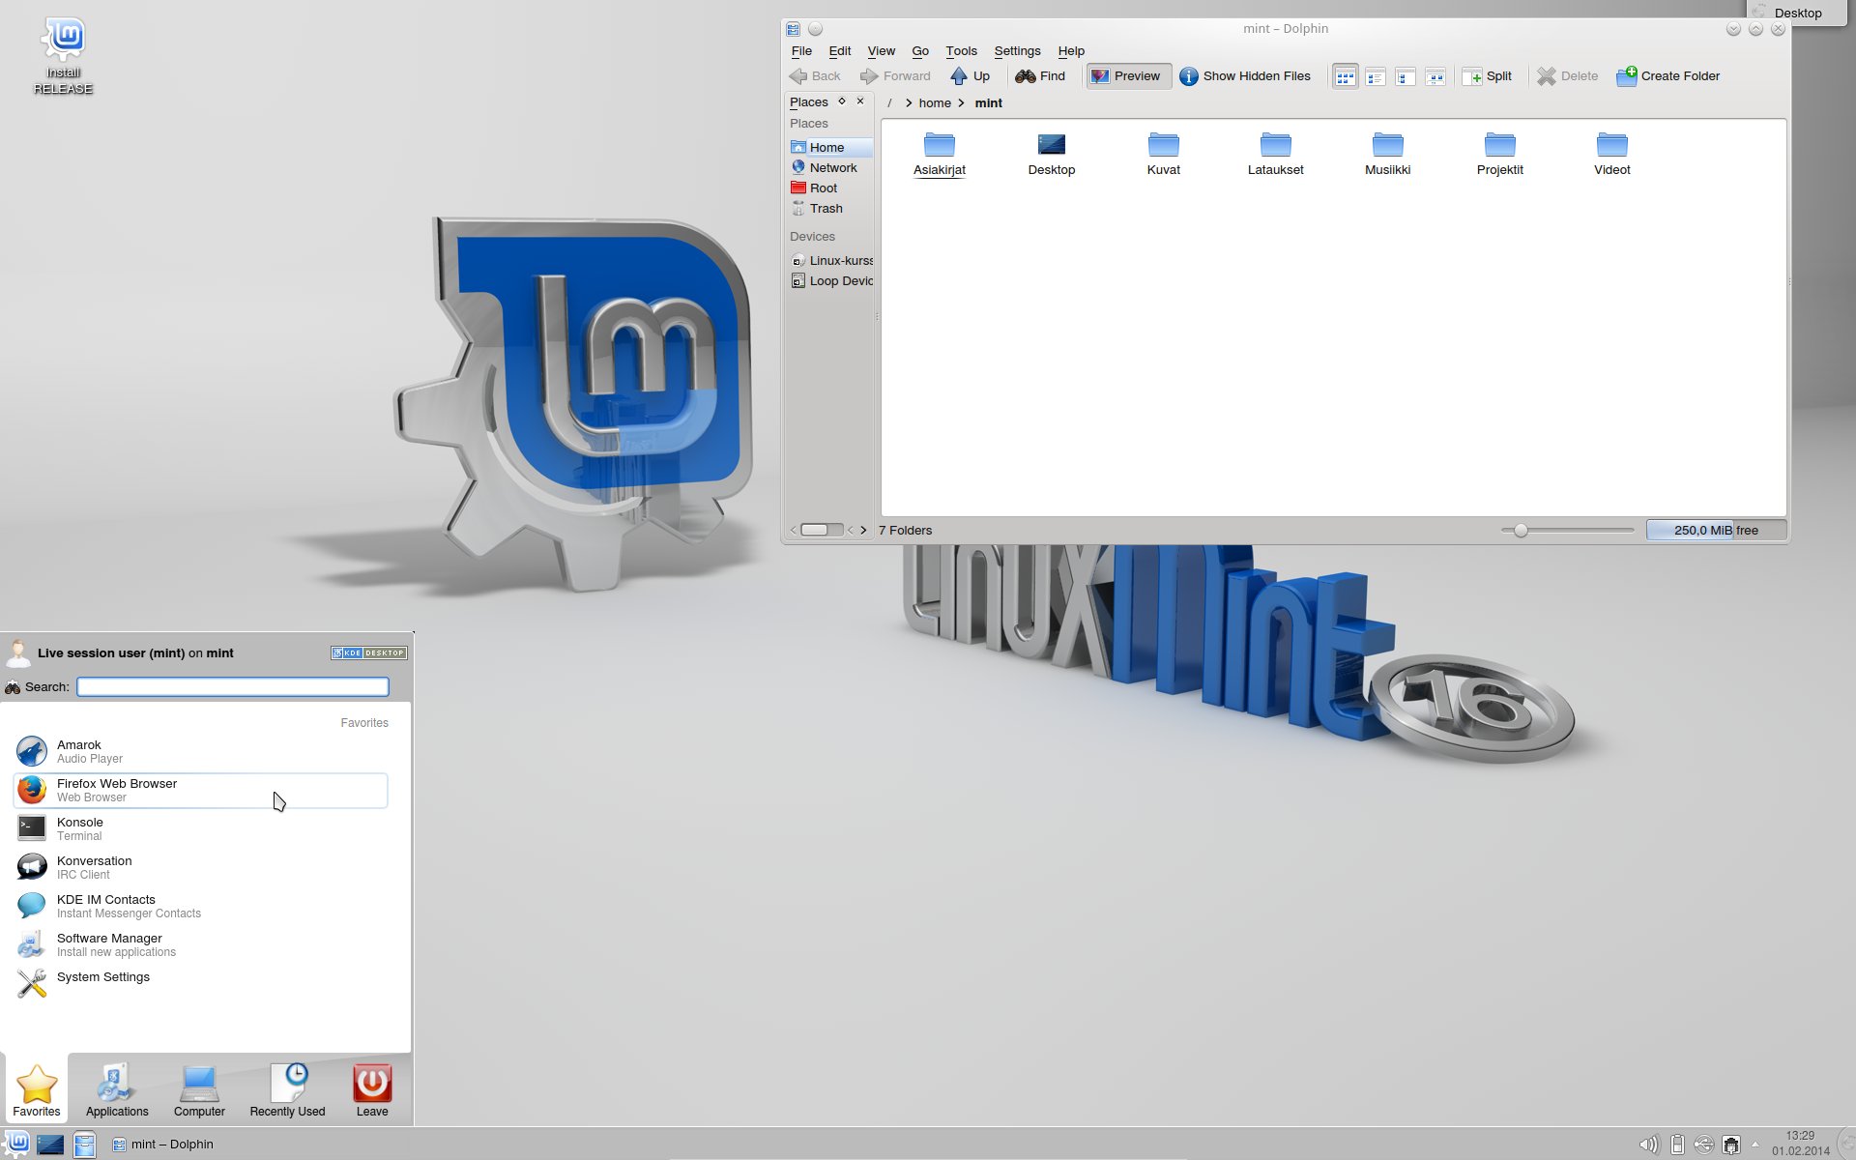Open System Settings from Favorites
The image size is (1856, 1160).
[201, 983]
